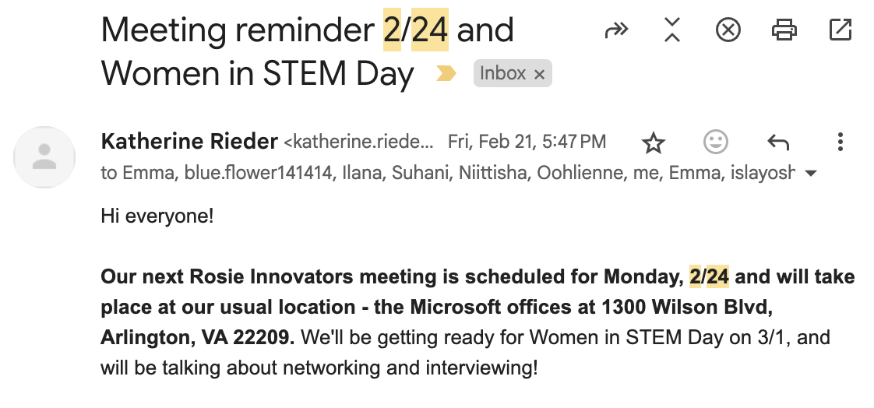Viewport: 874px width, 408px height.
Task: Expand recipient details with the down arrow
Action: pyautogui.click(x=810, y=173)
